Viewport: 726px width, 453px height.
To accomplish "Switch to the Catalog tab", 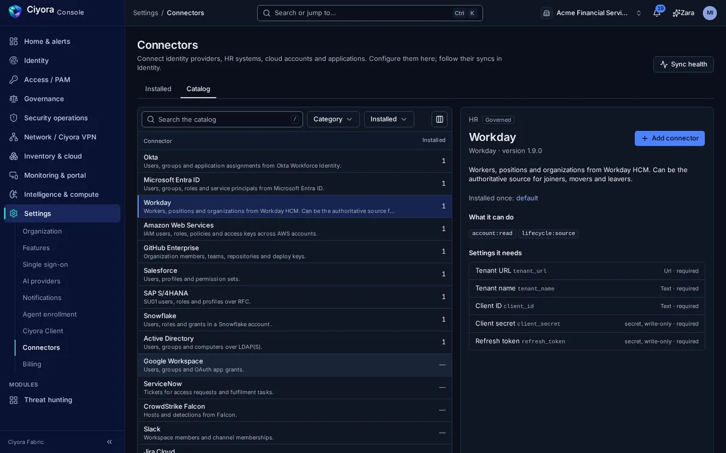I will [x=198, y=89].
